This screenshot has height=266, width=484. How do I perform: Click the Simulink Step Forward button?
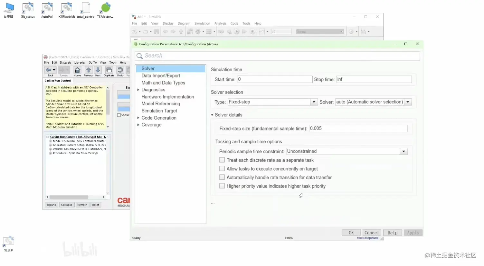(244, 31)
